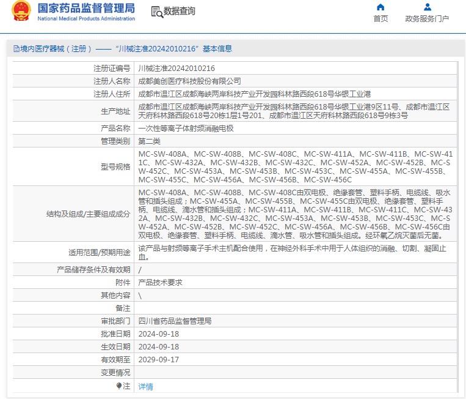
Task: Click approval date value in 批准日期 row
Action: click(x=159, y=334)
